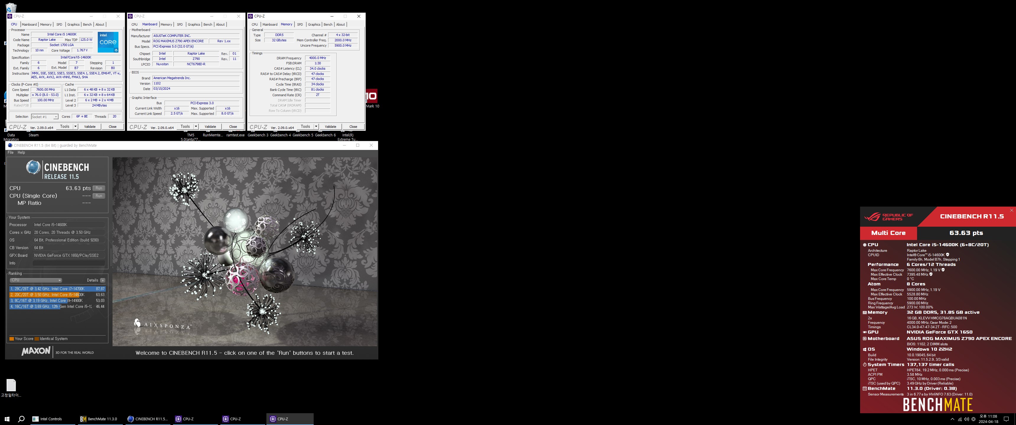Click the CPU chip icon in BenchMate panel

[x=864, y=245]
